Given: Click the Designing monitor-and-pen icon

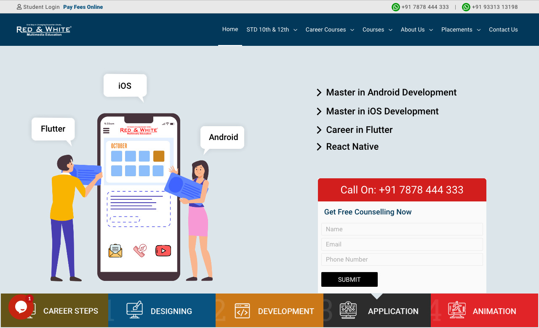Looking at the screenshot, I should tap(135, 310).
